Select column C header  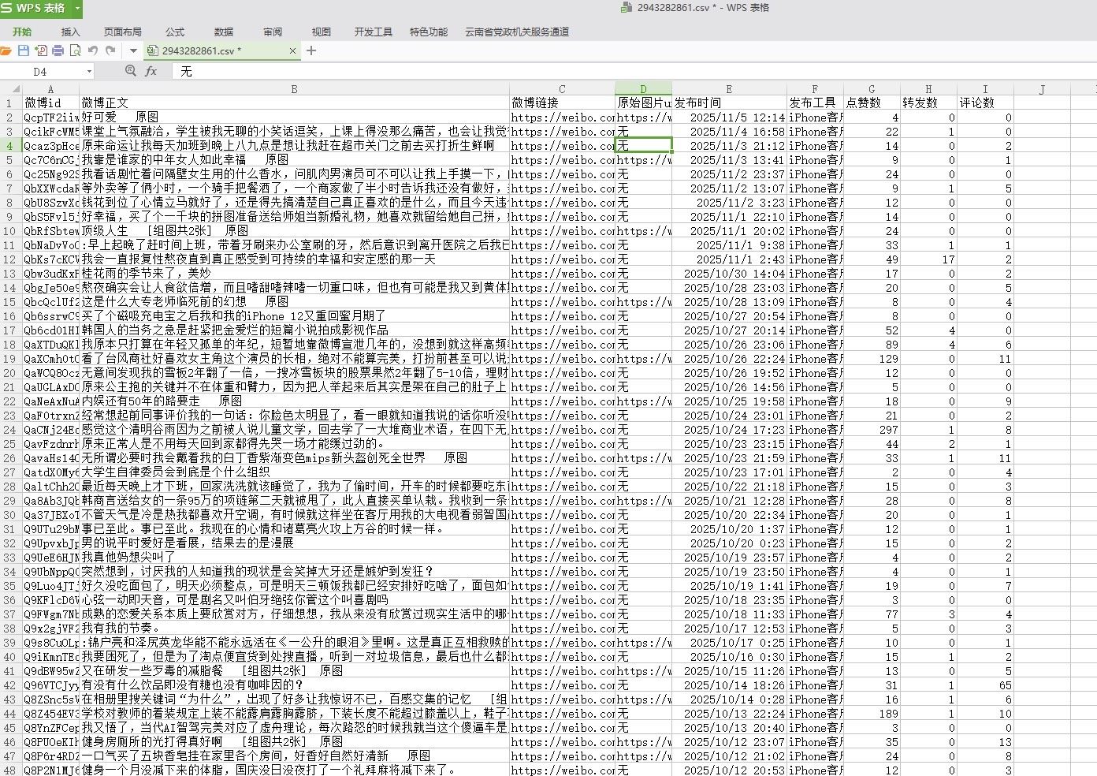[562, 89]
